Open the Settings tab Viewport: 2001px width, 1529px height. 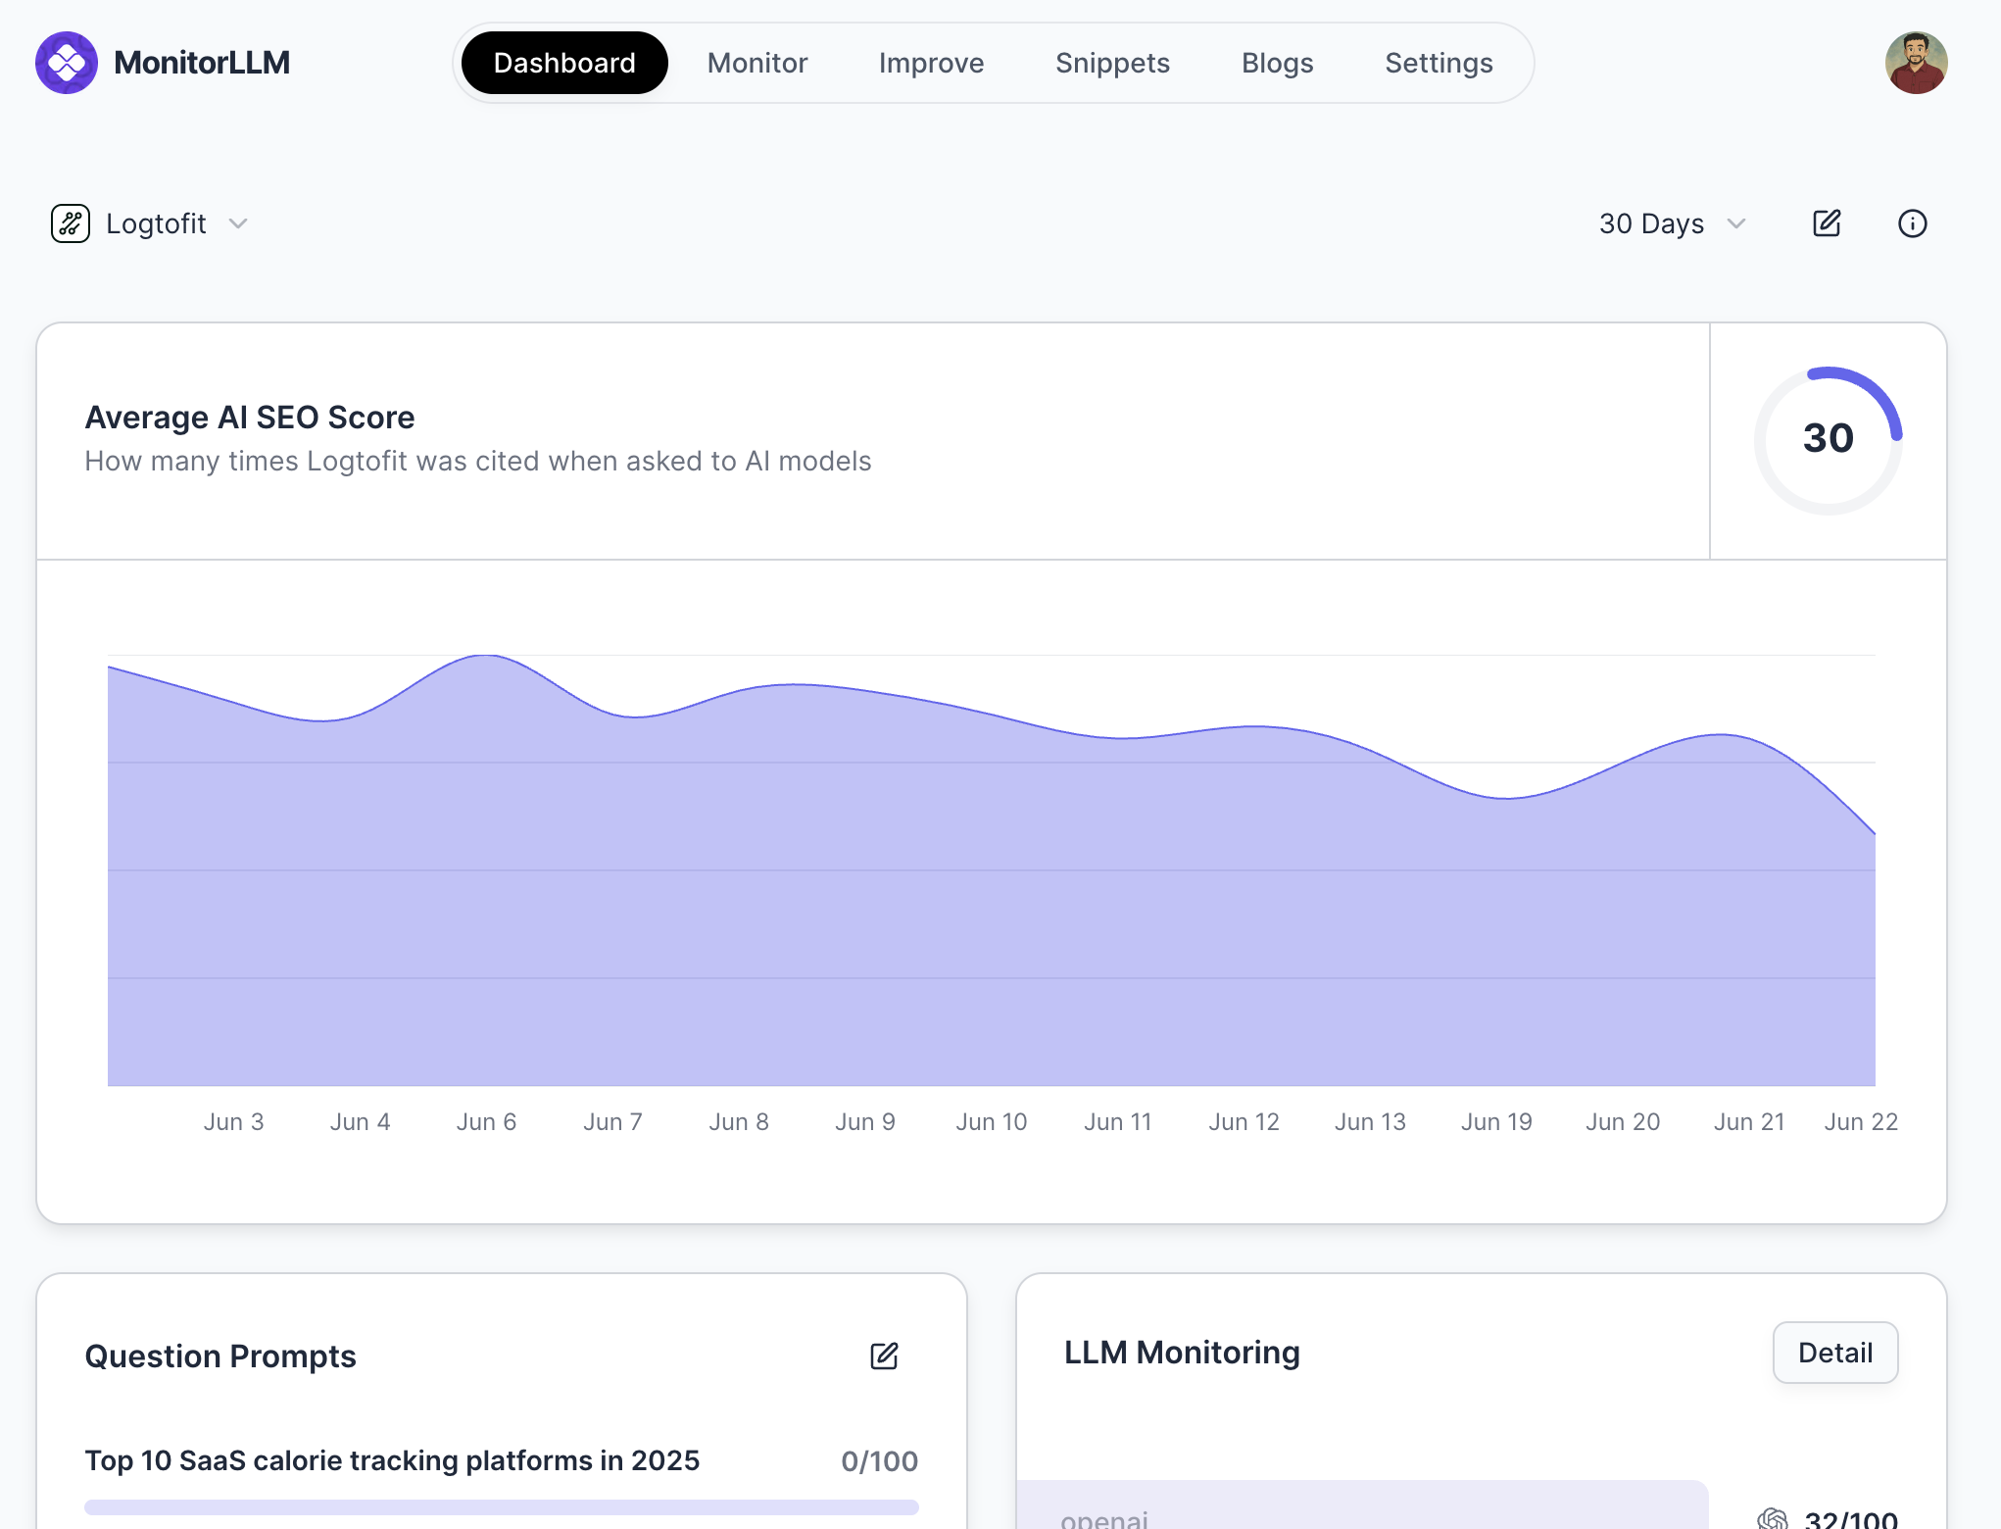[1439, 63]
